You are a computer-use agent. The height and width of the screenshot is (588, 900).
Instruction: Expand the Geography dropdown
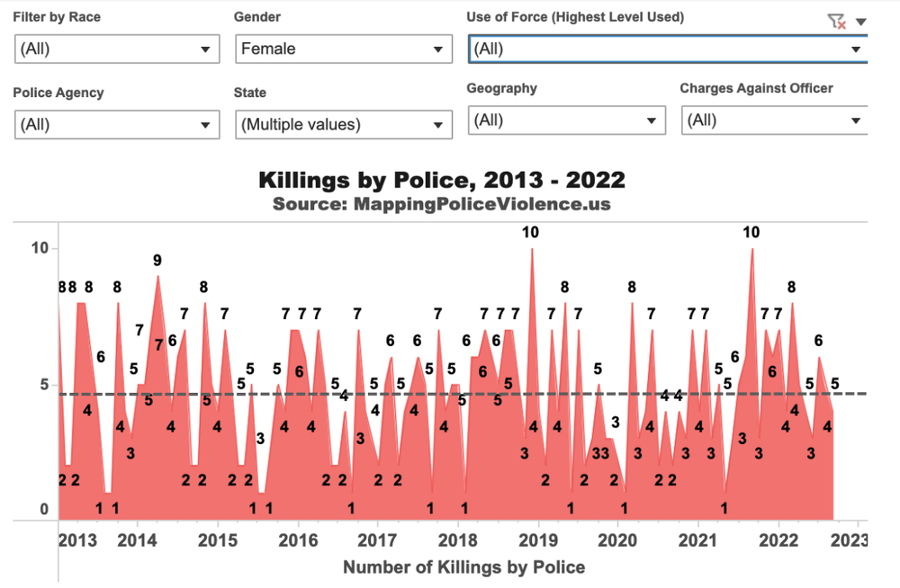pos(567,120)
